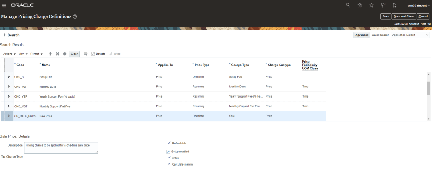Click the global search magnifier icon

(x=348, y=5)
